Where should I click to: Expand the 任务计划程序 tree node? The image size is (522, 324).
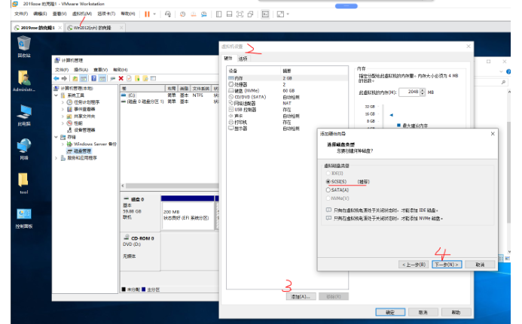pyautogui.click(x=63, y=102)
